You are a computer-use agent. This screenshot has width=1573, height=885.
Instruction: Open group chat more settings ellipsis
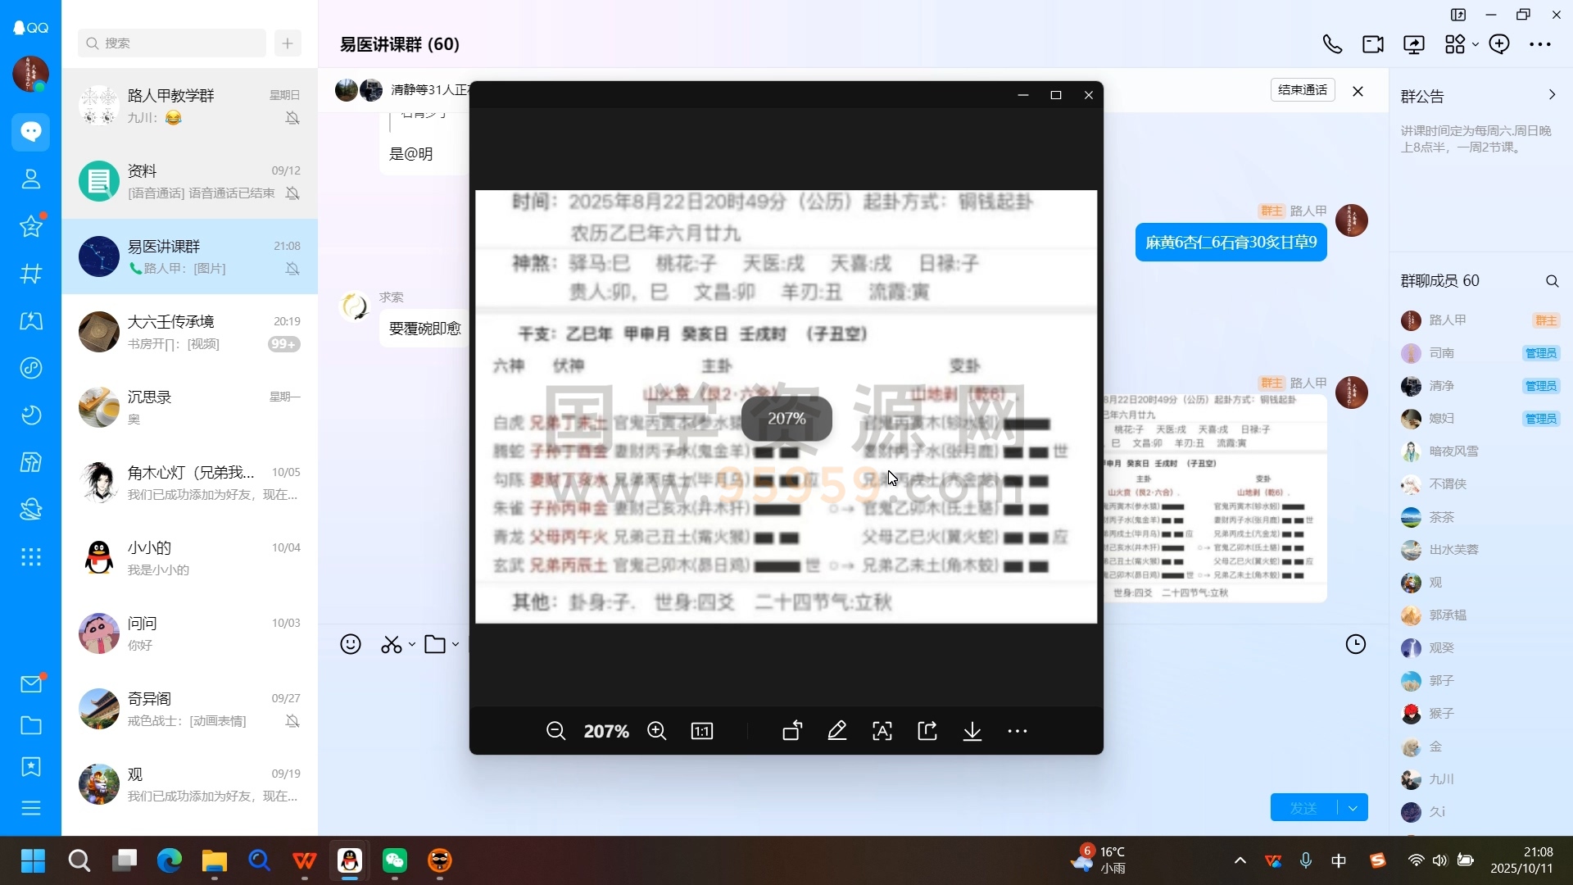pyautogui.click(x=1540, y=44)
